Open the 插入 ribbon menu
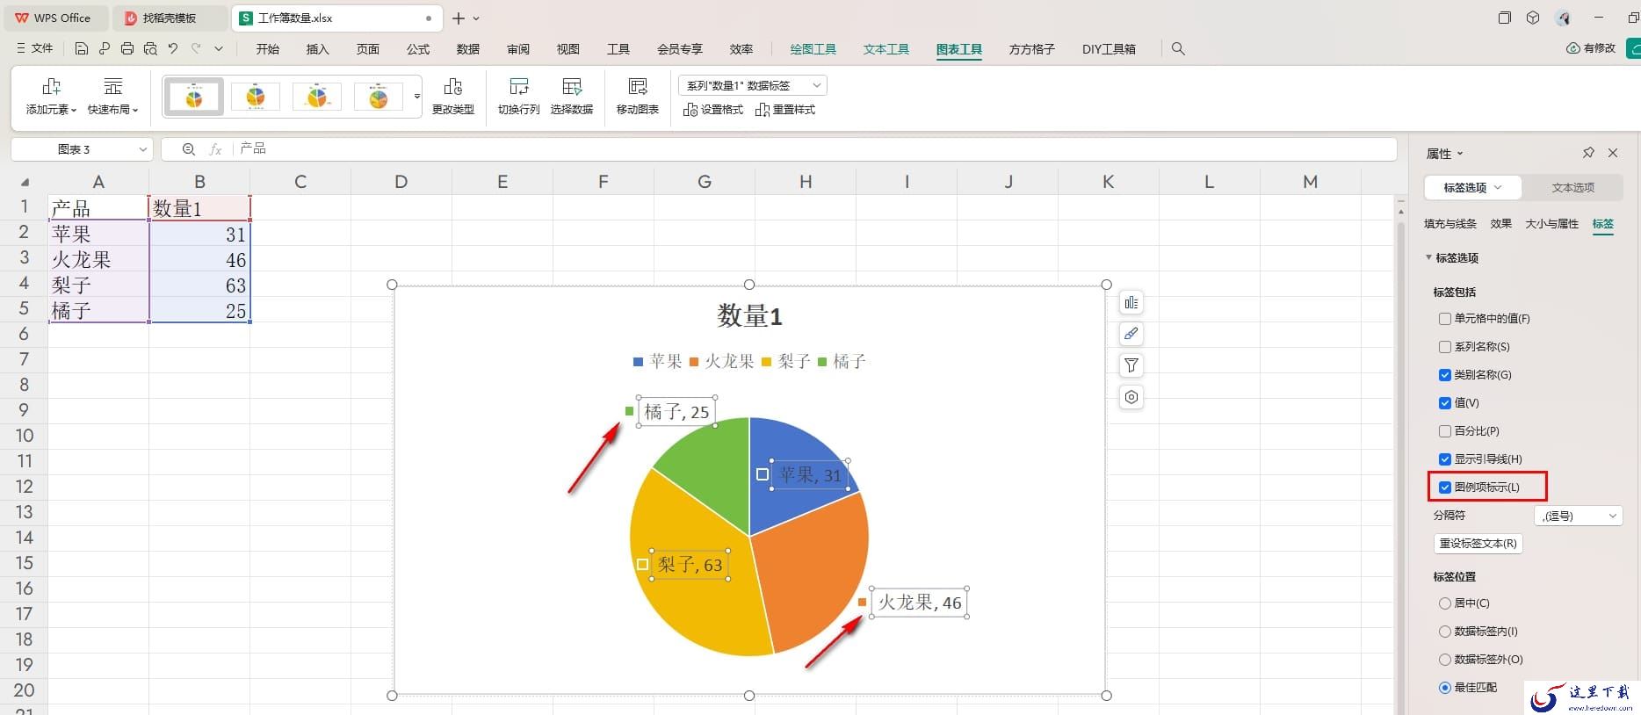 click(317, 49)
